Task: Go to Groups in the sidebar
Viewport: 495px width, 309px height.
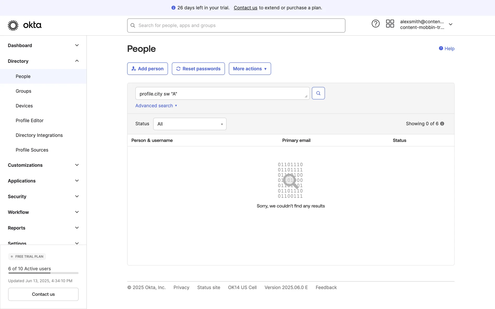Action: 23,91
